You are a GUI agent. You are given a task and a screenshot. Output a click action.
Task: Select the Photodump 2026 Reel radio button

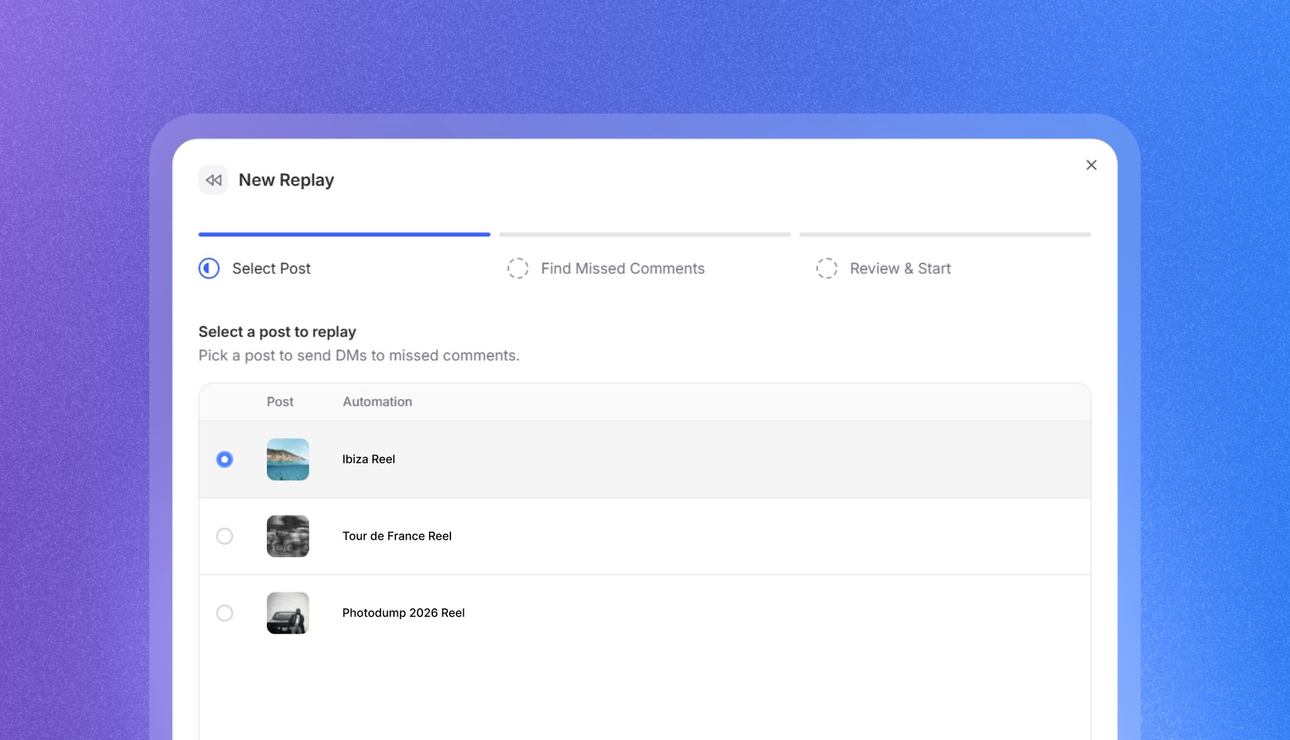(225, 612)
